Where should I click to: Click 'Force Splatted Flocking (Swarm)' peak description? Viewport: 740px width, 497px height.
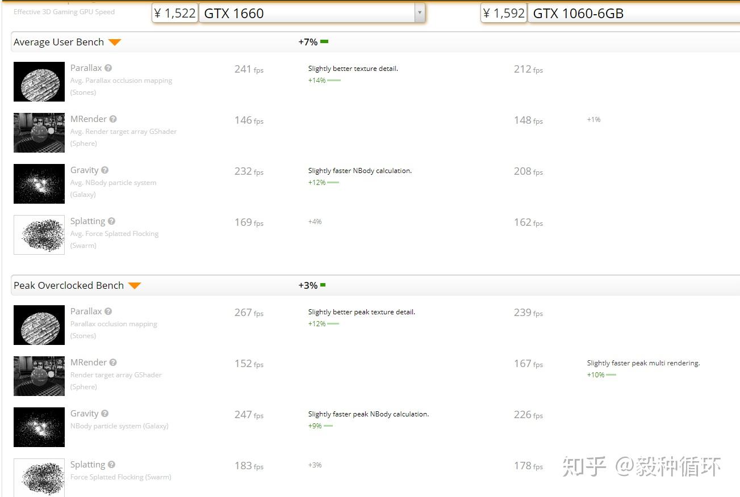(121, 477)
